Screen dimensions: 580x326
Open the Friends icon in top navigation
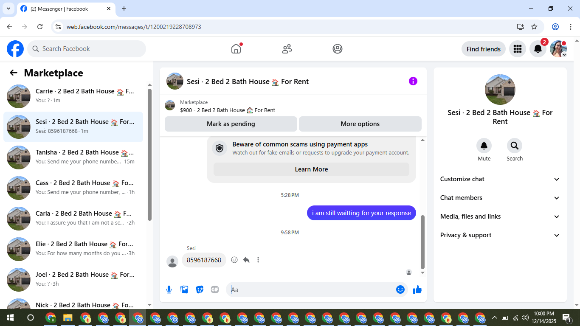coord(287,49)
